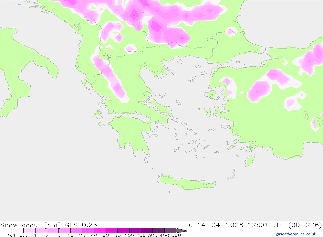This screenshot has height=237, width=323.
Task: Click the island of Crete on map
Action: coord(186,182)
